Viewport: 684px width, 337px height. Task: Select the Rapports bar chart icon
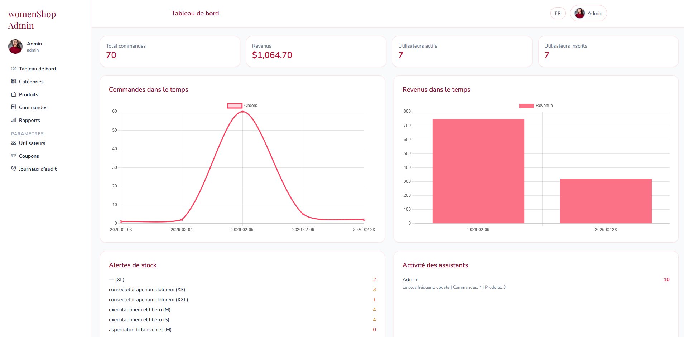[x=14, y=120]
